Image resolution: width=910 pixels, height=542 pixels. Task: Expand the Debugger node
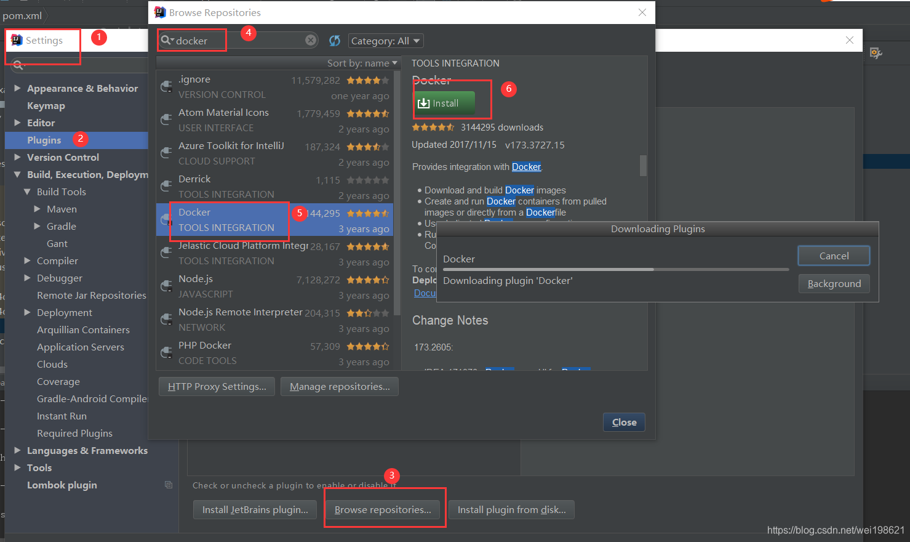pyautogui.click(x=27, y=278)
